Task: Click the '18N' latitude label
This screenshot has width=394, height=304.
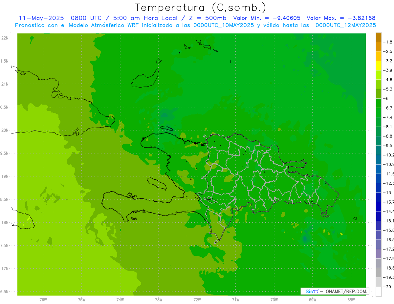Action: pyautogui.click(x=5, y=223)
